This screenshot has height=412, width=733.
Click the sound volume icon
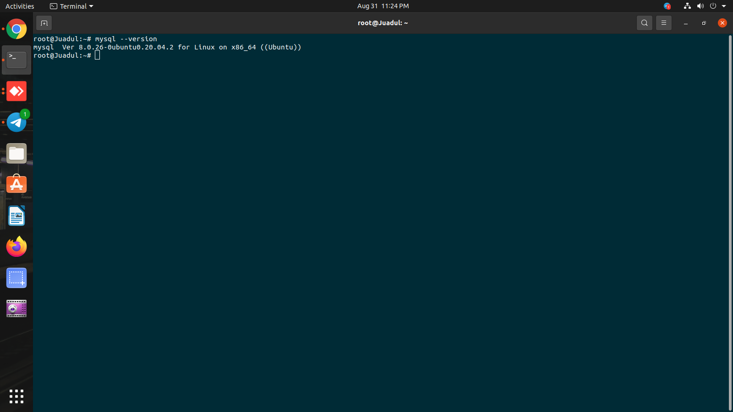[x=700, y=6]
